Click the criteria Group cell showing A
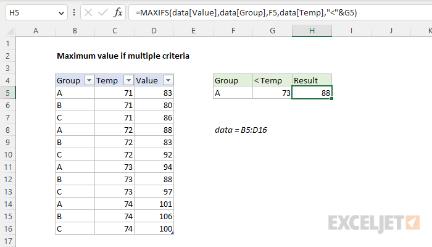 [233, 93]
